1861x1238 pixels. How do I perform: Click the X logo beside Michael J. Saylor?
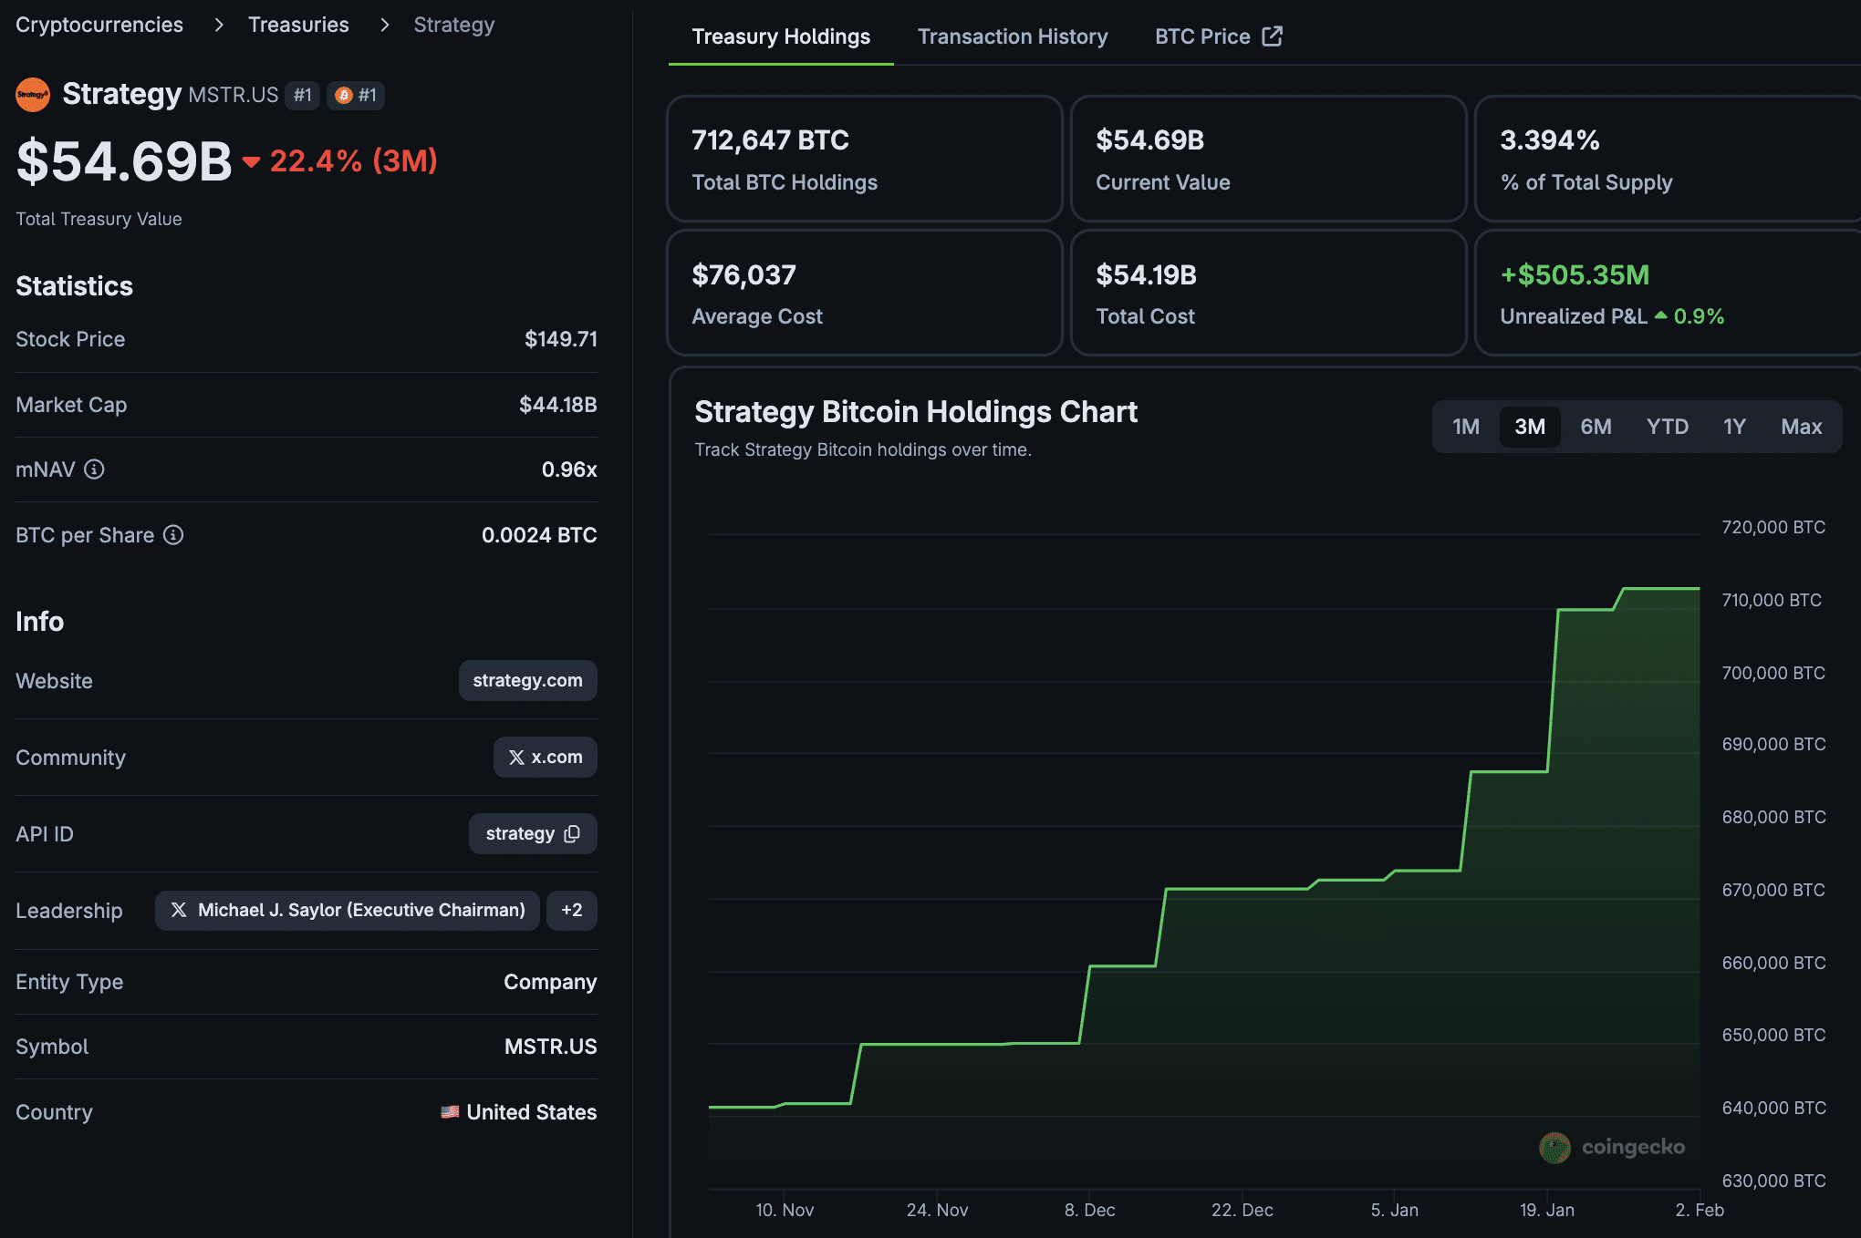coord(179,910)
